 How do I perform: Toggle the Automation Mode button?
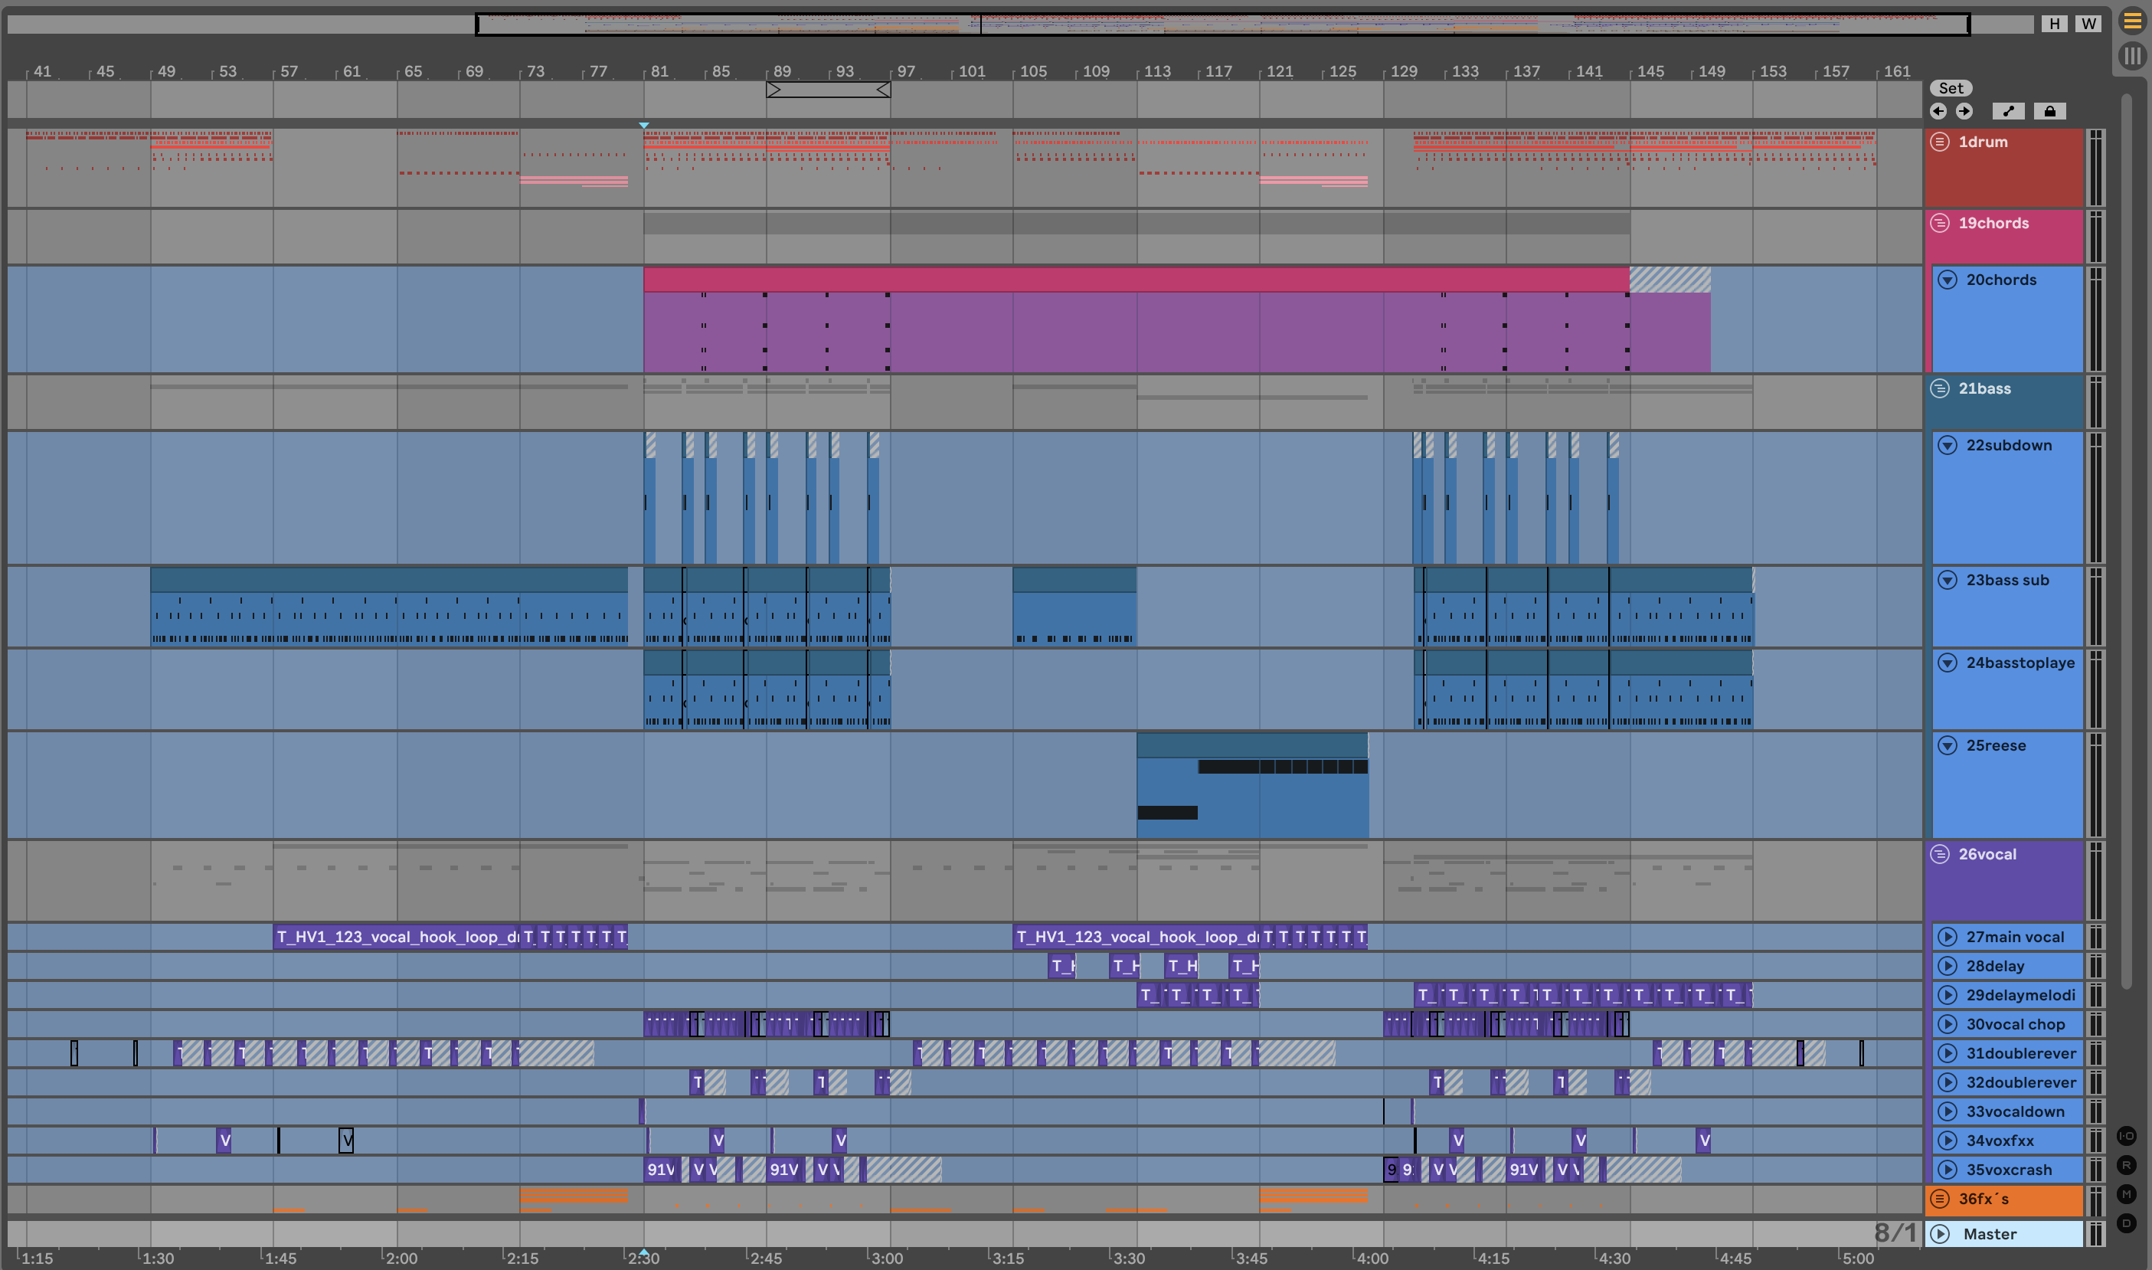(2007, 111)
